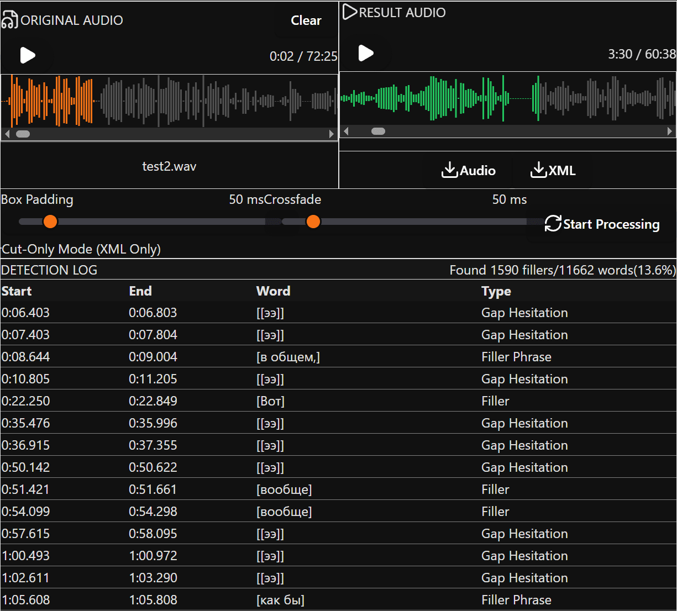Image resolution: width=677 pixels, height=611 pixels.
Task: Click the play outline icon beside RESULT AUDIO title
Action: (x=348, y=12)
